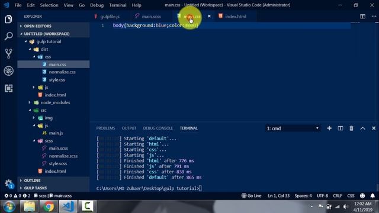
Task: Start Go Live server
Action: pos(251,196)
